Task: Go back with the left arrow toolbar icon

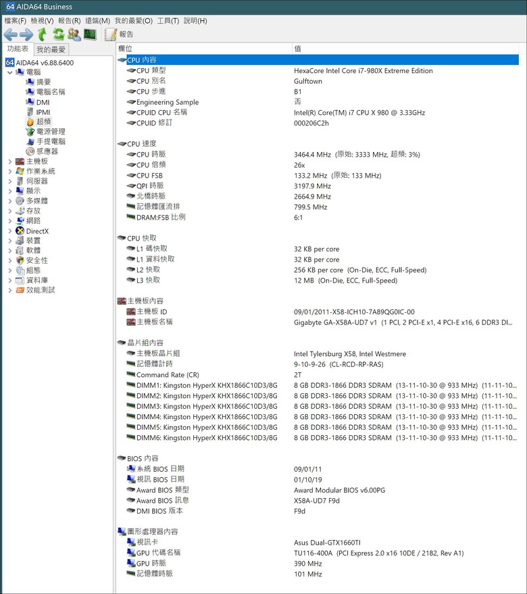Action: tap(11, 34)
